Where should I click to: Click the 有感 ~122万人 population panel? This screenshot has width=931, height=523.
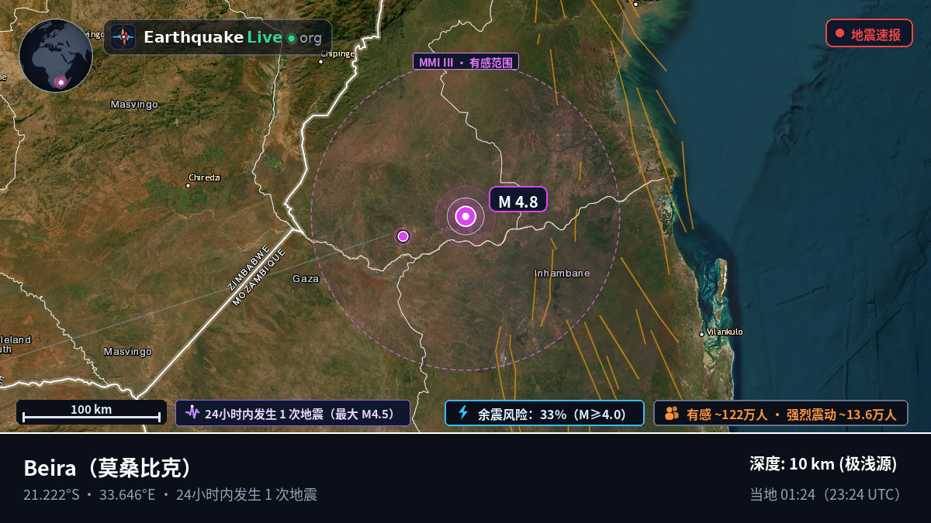click(x=780, y=413)
